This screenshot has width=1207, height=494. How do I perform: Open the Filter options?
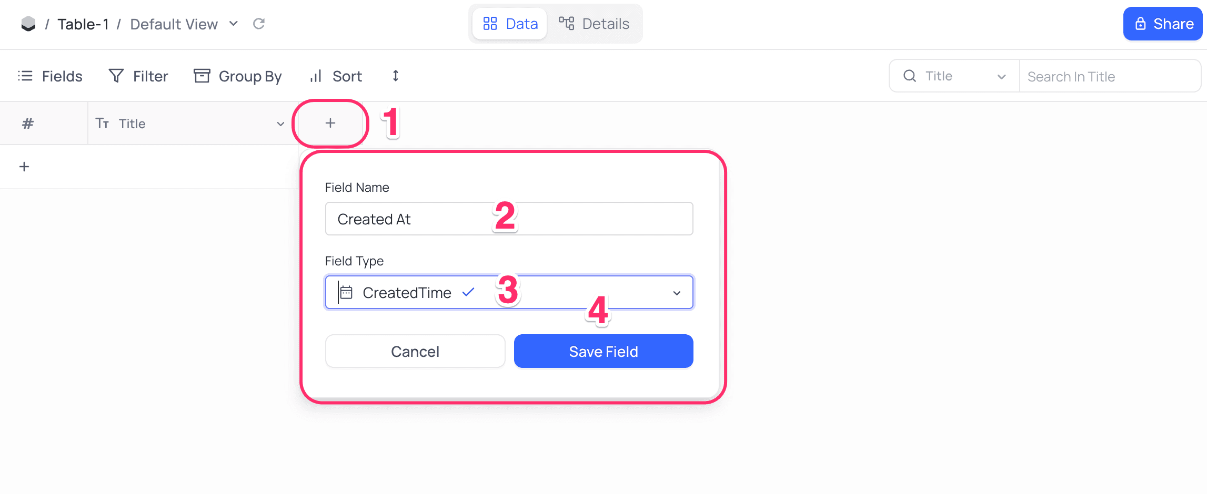click(138, 76)
